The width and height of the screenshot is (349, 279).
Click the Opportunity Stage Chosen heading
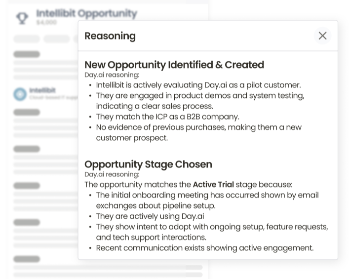148,164
